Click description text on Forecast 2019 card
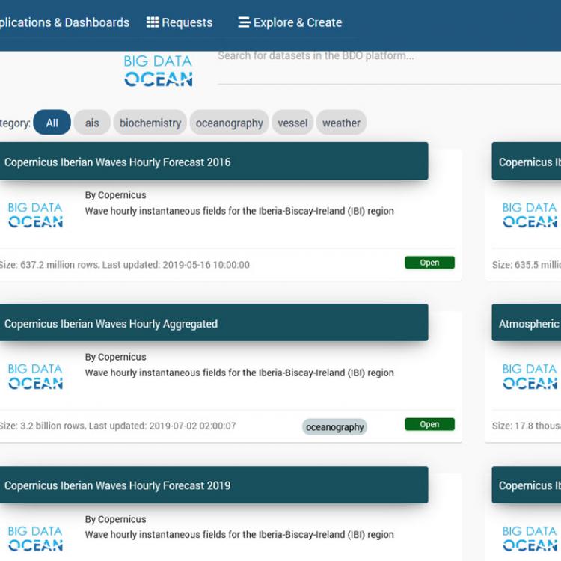The height and width of the screenshot is (561, 561). (x=239, y=535)
